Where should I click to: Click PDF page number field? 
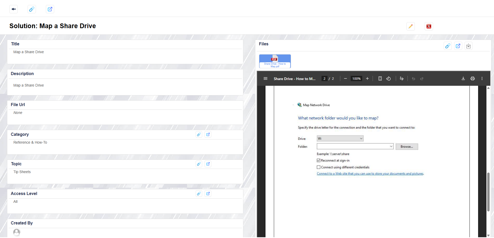(324, 78)
